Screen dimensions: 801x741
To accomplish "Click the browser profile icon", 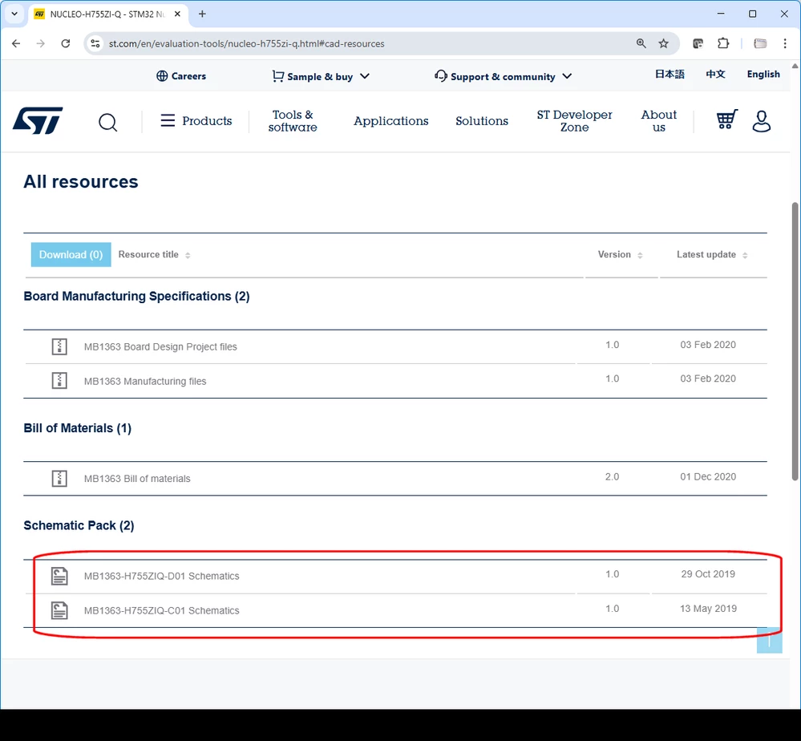I will pyautogui.click(x=760, y=43).
